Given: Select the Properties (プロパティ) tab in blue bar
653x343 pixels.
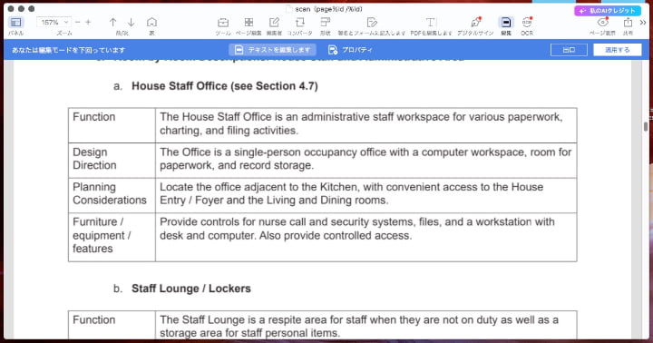Looking at the screenshot, I should (350, 50).
